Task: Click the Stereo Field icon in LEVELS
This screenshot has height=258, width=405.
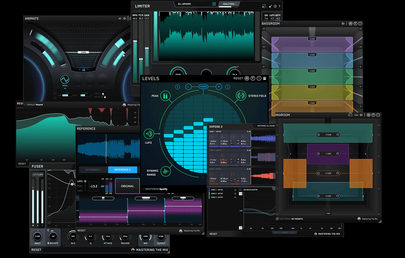Action: tap(240, 96)
